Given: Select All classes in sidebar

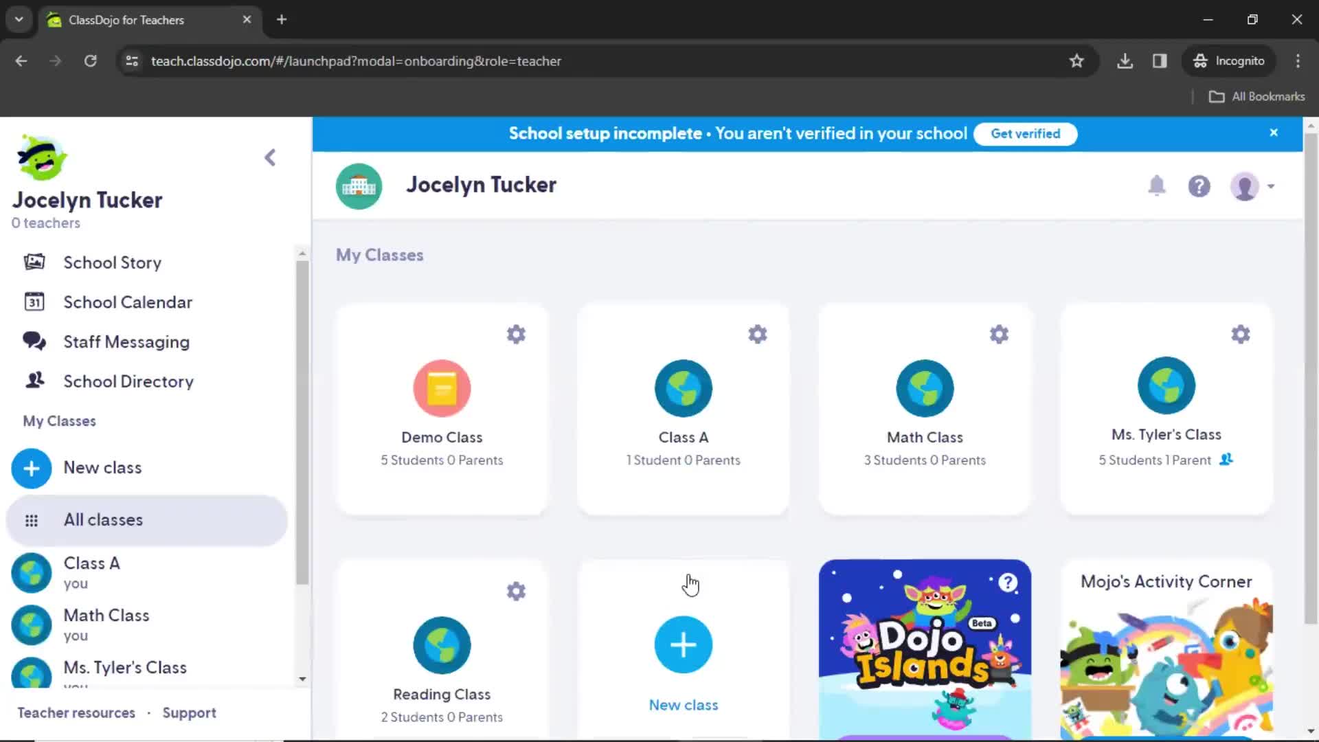Looking at the screenshot, I should pos(146,520).
